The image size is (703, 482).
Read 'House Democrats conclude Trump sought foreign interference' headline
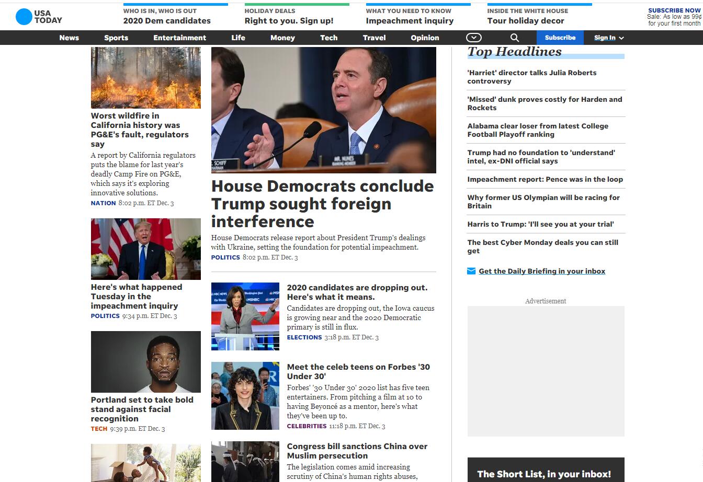[x=322, y=204]
